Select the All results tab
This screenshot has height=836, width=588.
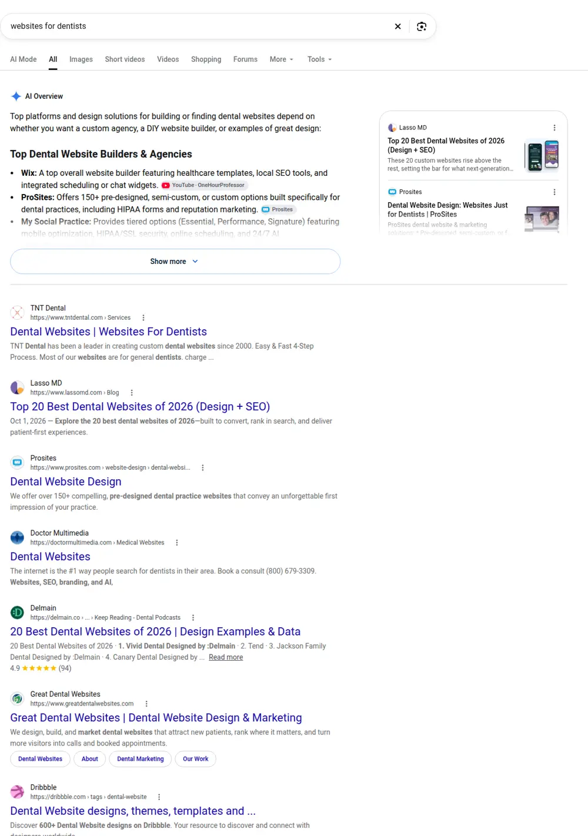click(x=53, y=59)
